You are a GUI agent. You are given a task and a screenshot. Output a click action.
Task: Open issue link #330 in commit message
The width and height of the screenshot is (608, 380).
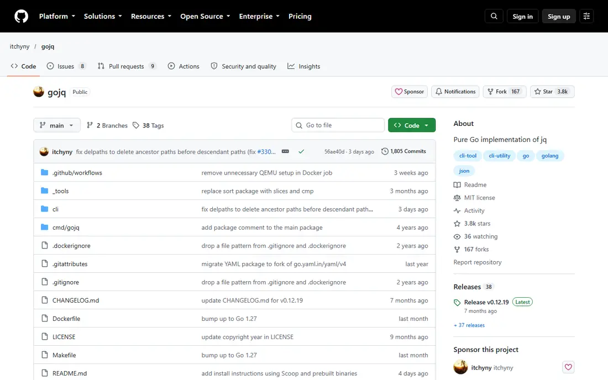tap(266, 151)
